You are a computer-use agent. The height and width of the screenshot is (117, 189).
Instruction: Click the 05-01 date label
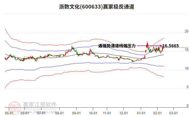coord(9,113)
